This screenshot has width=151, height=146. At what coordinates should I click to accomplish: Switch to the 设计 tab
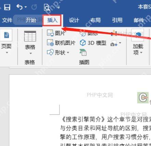(74, 20)
